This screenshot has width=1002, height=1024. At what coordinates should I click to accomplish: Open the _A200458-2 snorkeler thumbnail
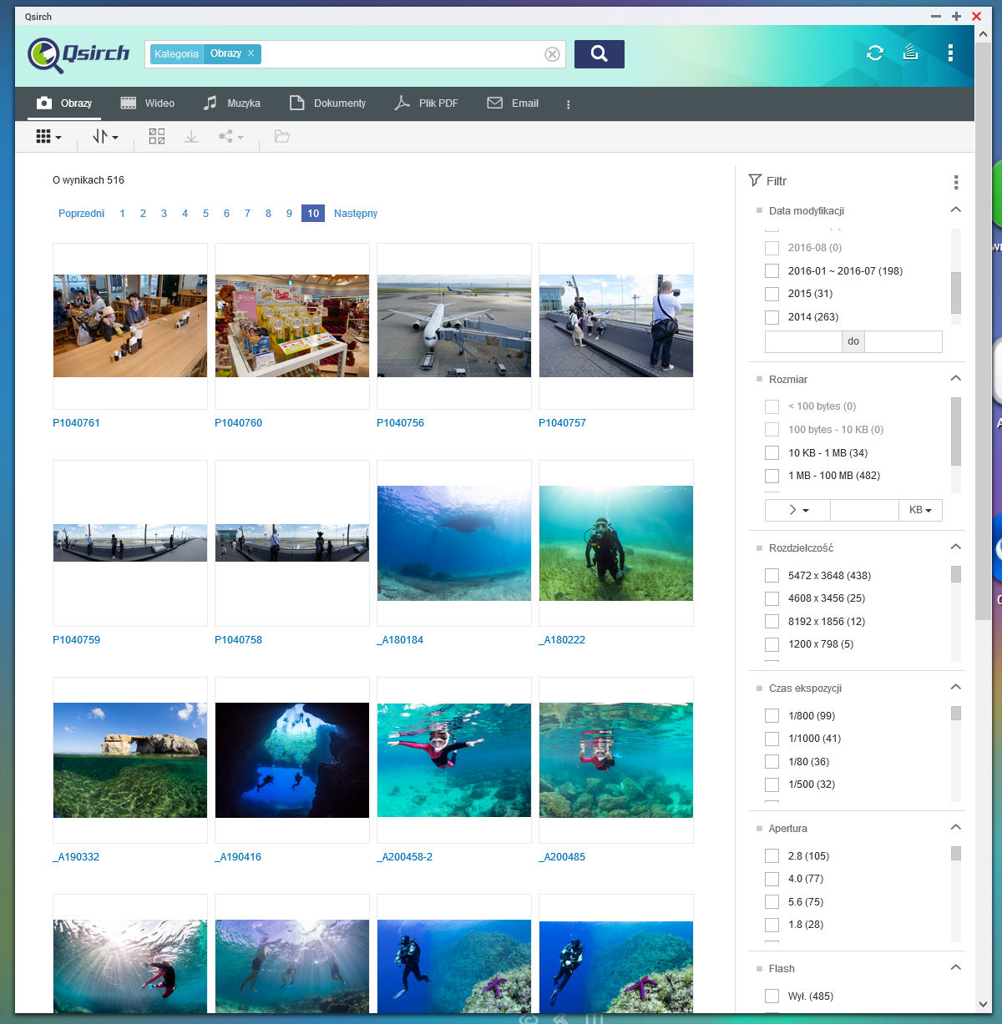coord(454,760)
